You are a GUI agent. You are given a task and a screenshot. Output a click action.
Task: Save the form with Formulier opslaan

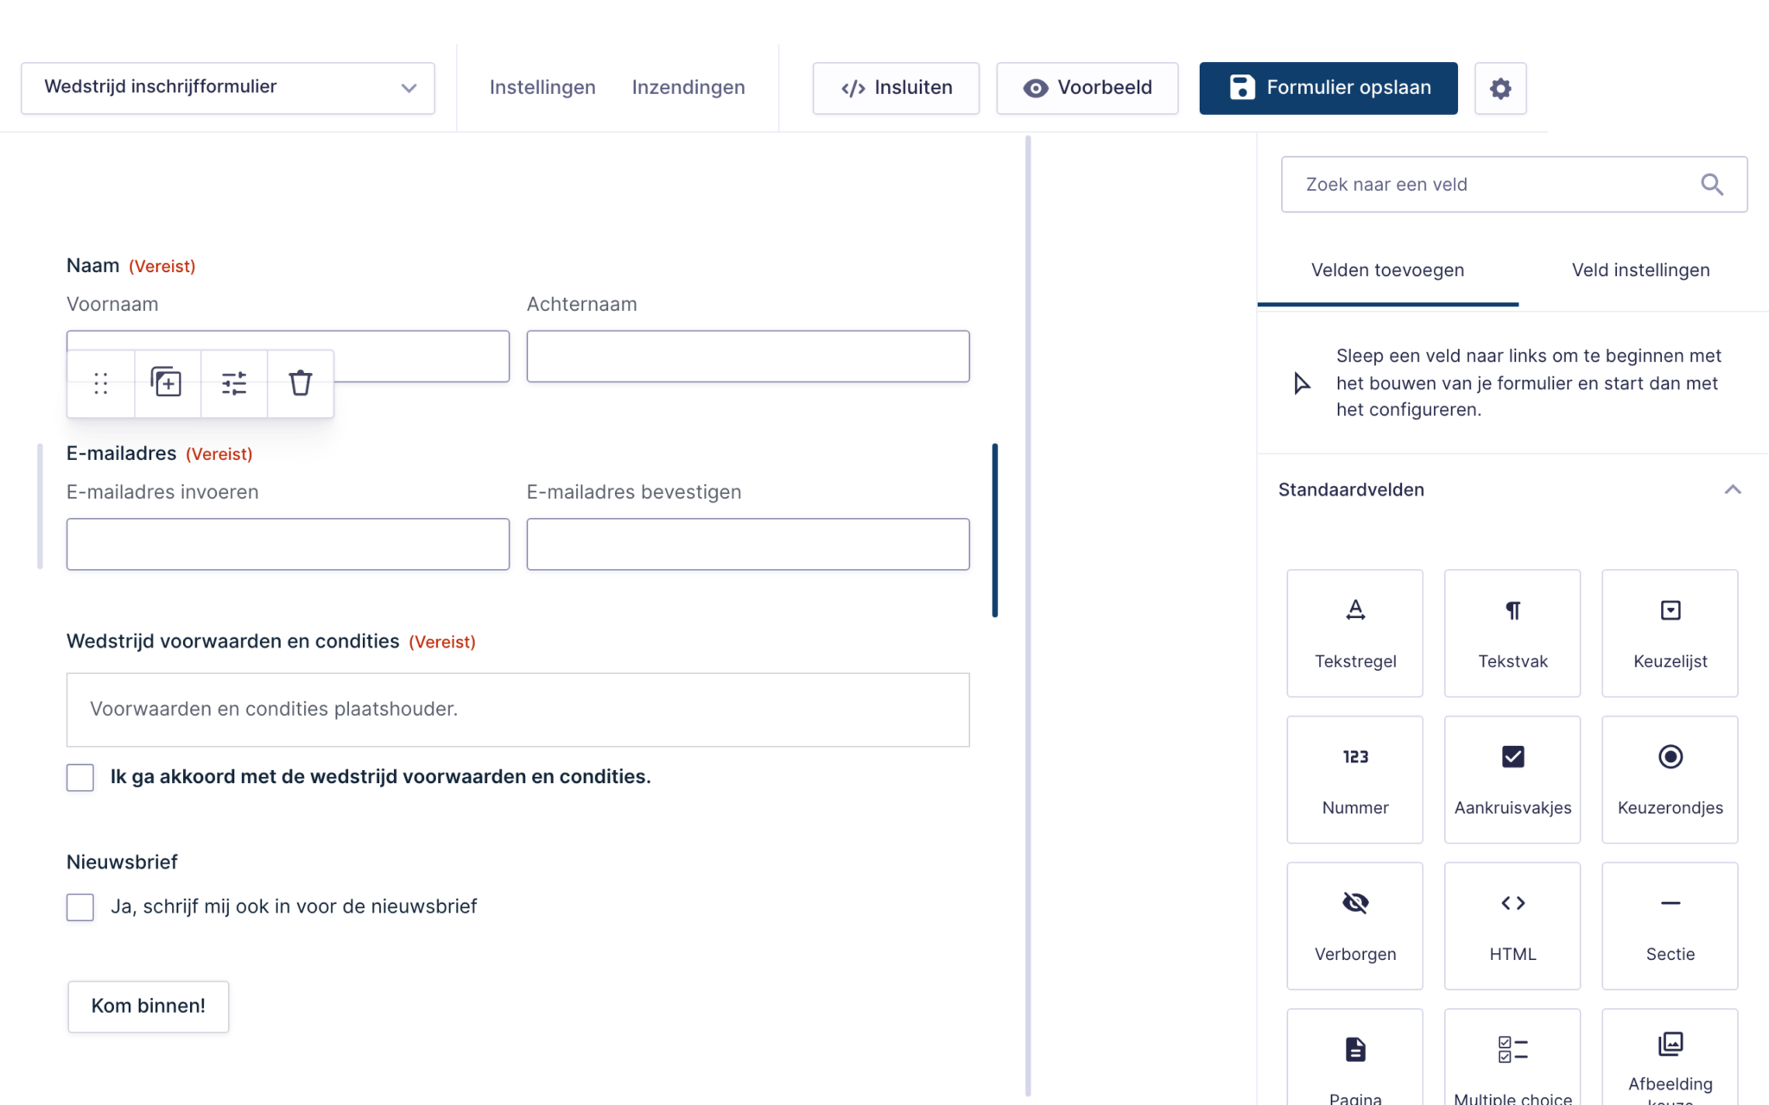[x=1328, y=88]
